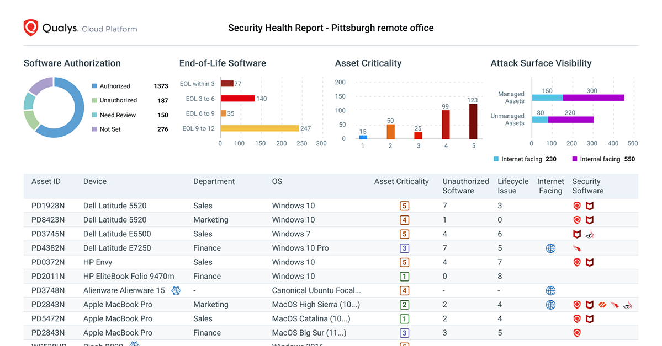The height and width of the screenshot is (346, 662).
Task: Click the orange Palo Alto icon on PD2843N row
Action: click(x=602, y=304)
